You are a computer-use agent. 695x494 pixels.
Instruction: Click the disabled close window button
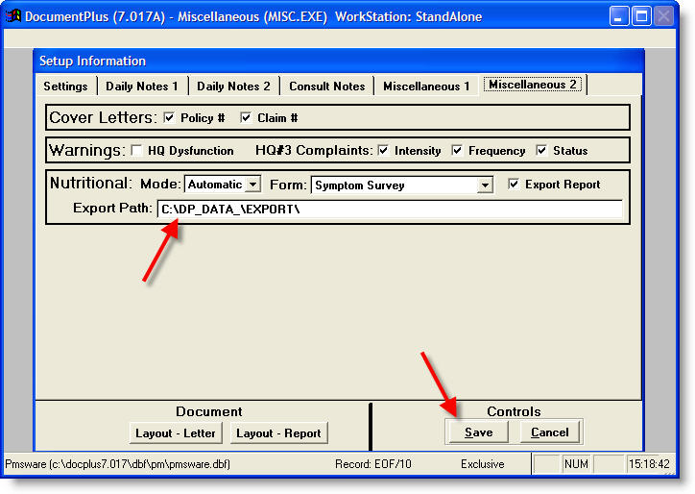click(x=663, y=17)
